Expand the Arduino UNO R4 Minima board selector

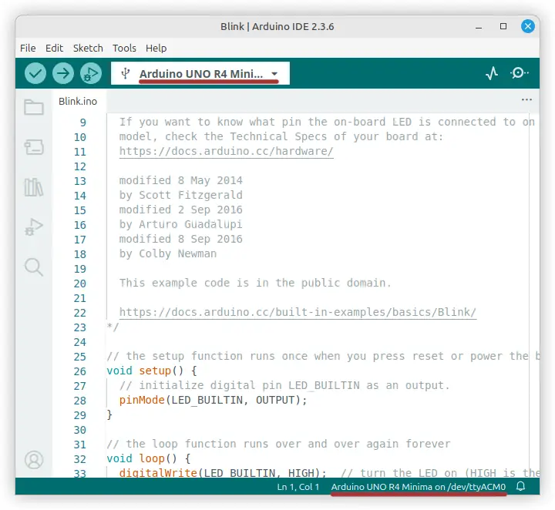(x=200, y=74)
